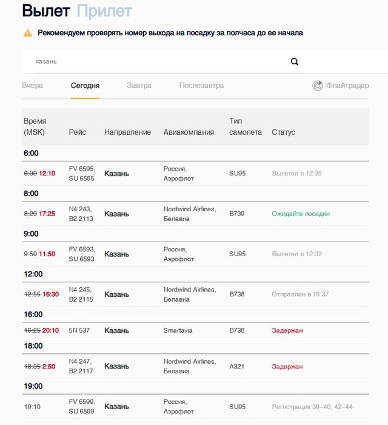Click status Отправлен в 16:37
The height and width of the screenshot is (425, 388).
[300, 294]
